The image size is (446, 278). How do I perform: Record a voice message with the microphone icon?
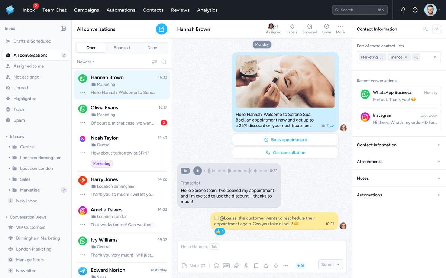point(246,265)
